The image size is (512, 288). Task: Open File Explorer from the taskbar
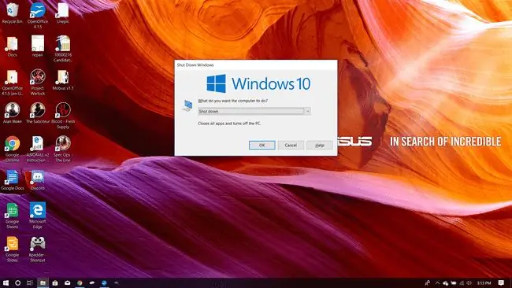click(43, 282)
